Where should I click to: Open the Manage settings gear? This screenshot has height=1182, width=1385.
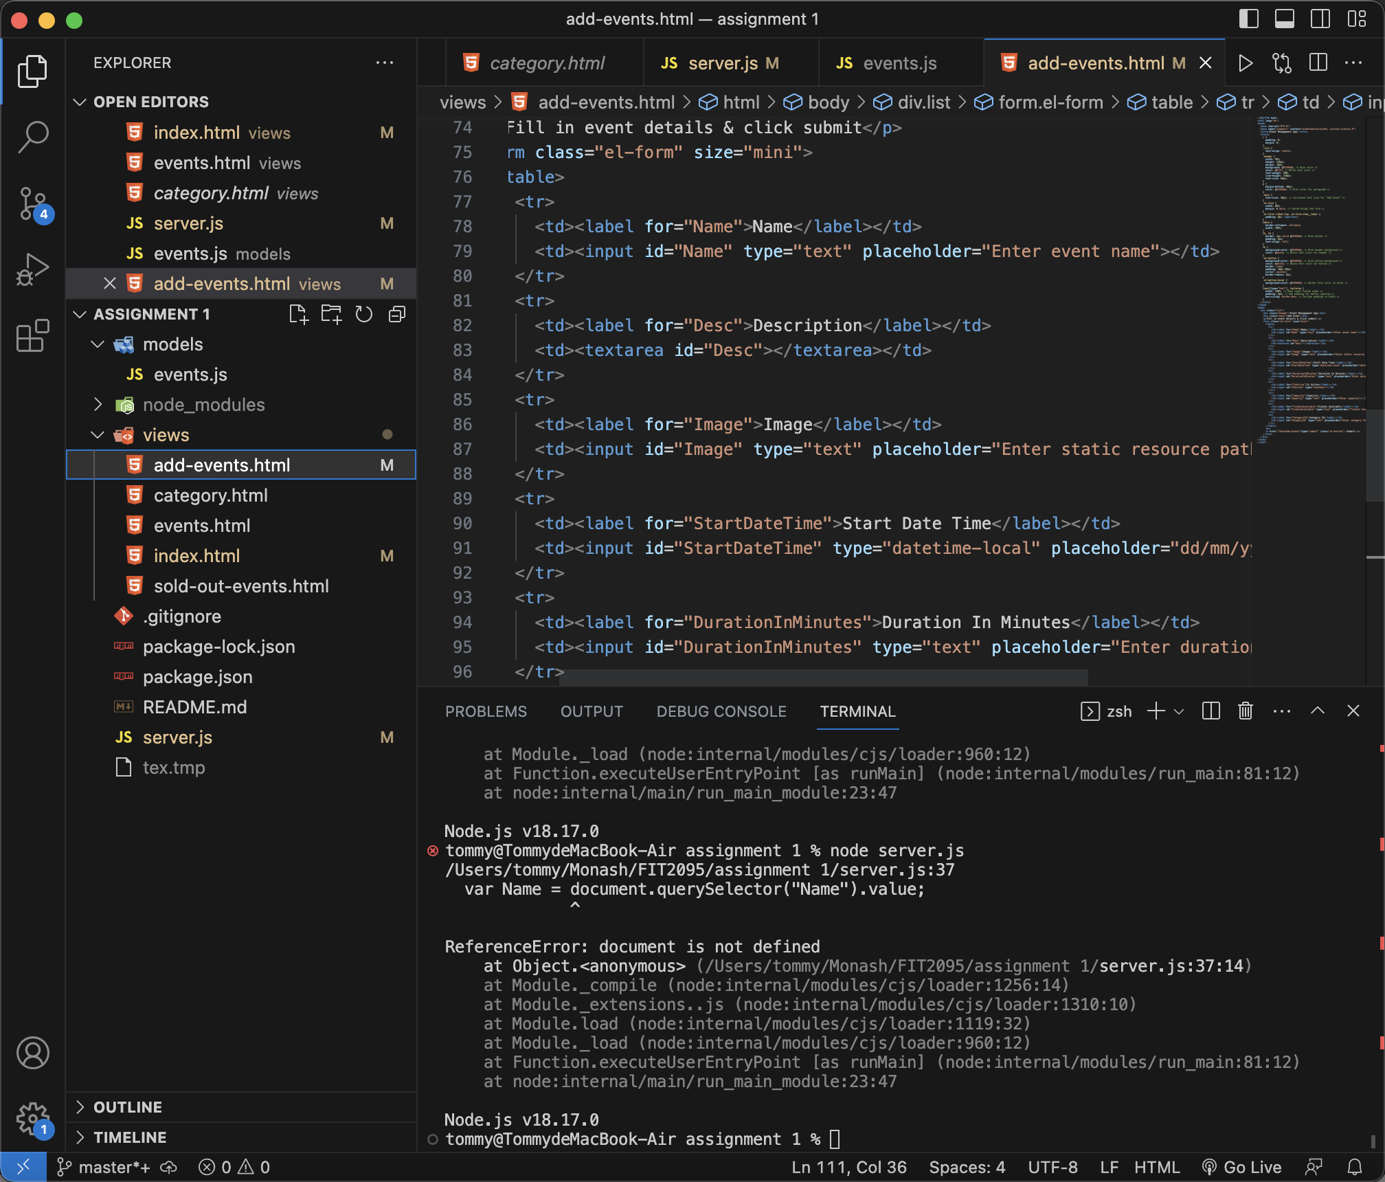[x=32, y=1119]
